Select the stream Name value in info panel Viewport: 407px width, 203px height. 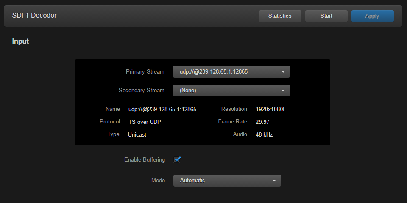click(162, 110)
